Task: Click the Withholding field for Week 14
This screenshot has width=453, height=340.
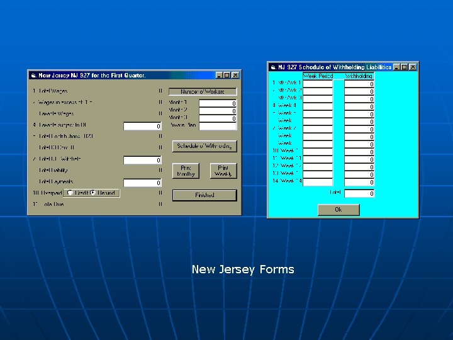Action: tap(359, 182)
